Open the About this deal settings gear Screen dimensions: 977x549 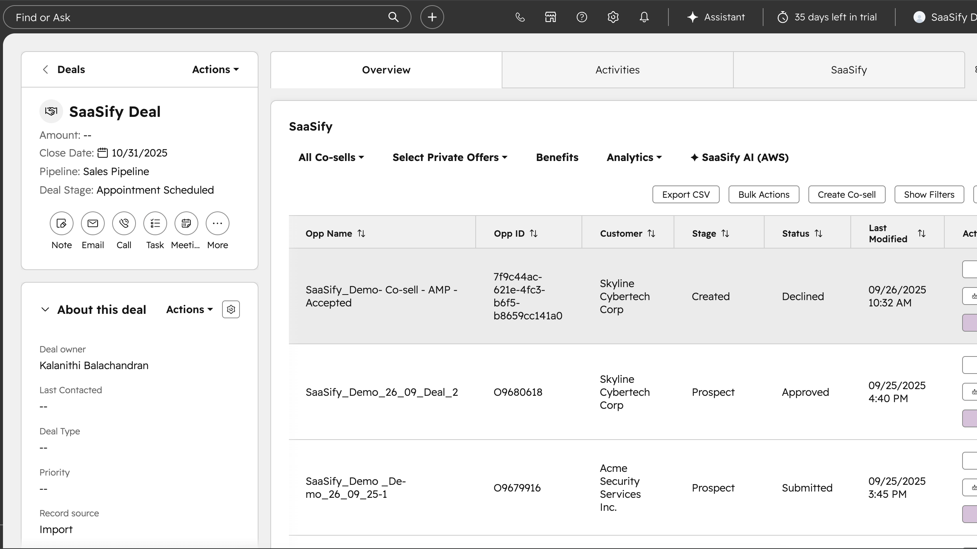pyautogui.click(x=231, y=309)
